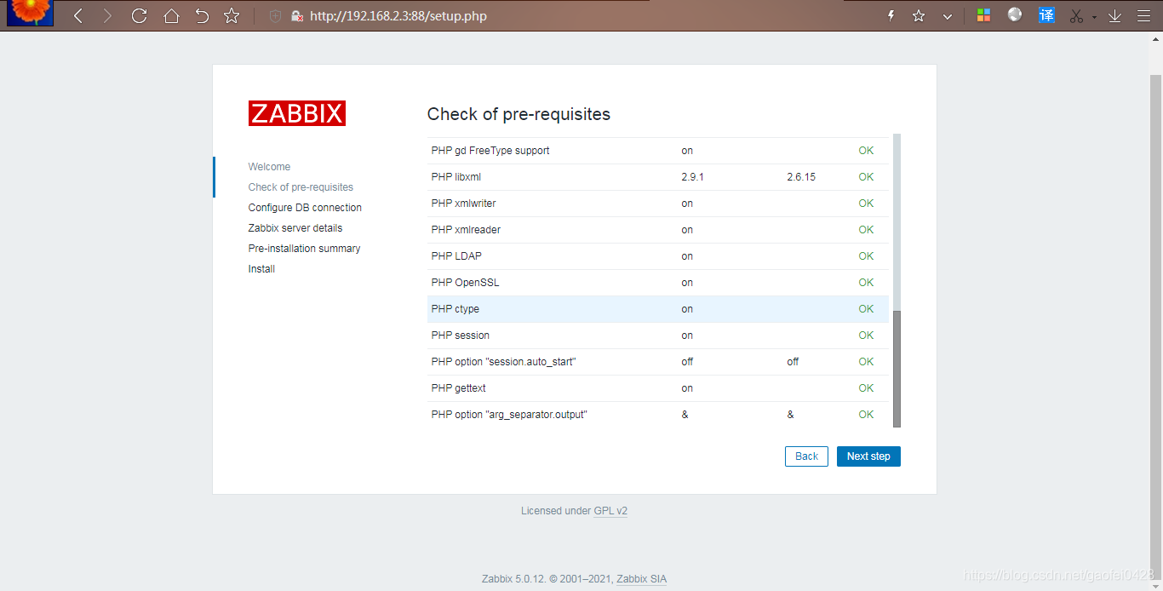Click the Check of pre-requisites heading
This screenshot has width=1163, height=591.
(518, 114)
